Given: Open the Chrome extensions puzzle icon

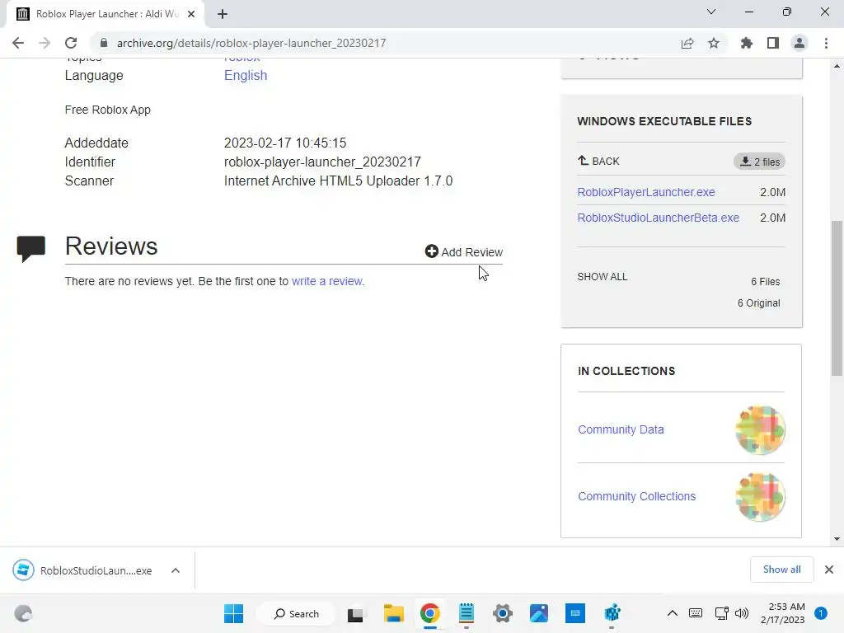Looking at the screenshot, I should click(x=747, y=43).
